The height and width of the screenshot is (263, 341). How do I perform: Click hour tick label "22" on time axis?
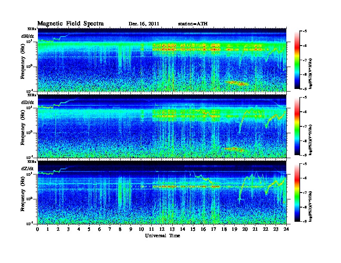[266, 229]
